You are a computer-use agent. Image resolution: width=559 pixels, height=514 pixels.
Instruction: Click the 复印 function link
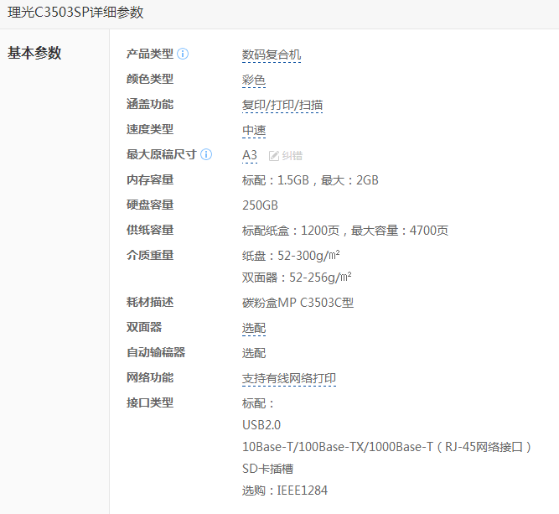click(x=253, y=106)
